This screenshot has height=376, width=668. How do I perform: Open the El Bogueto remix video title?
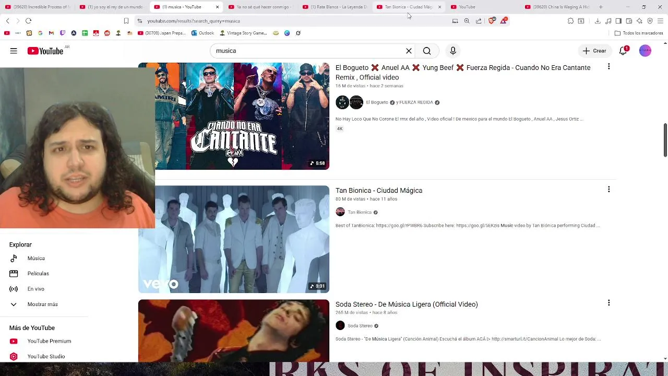point(463,73)
